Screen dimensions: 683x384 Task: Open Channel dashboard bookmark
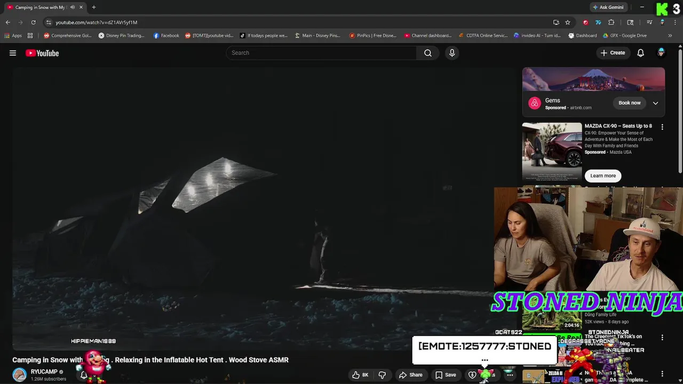coord(427,36)
